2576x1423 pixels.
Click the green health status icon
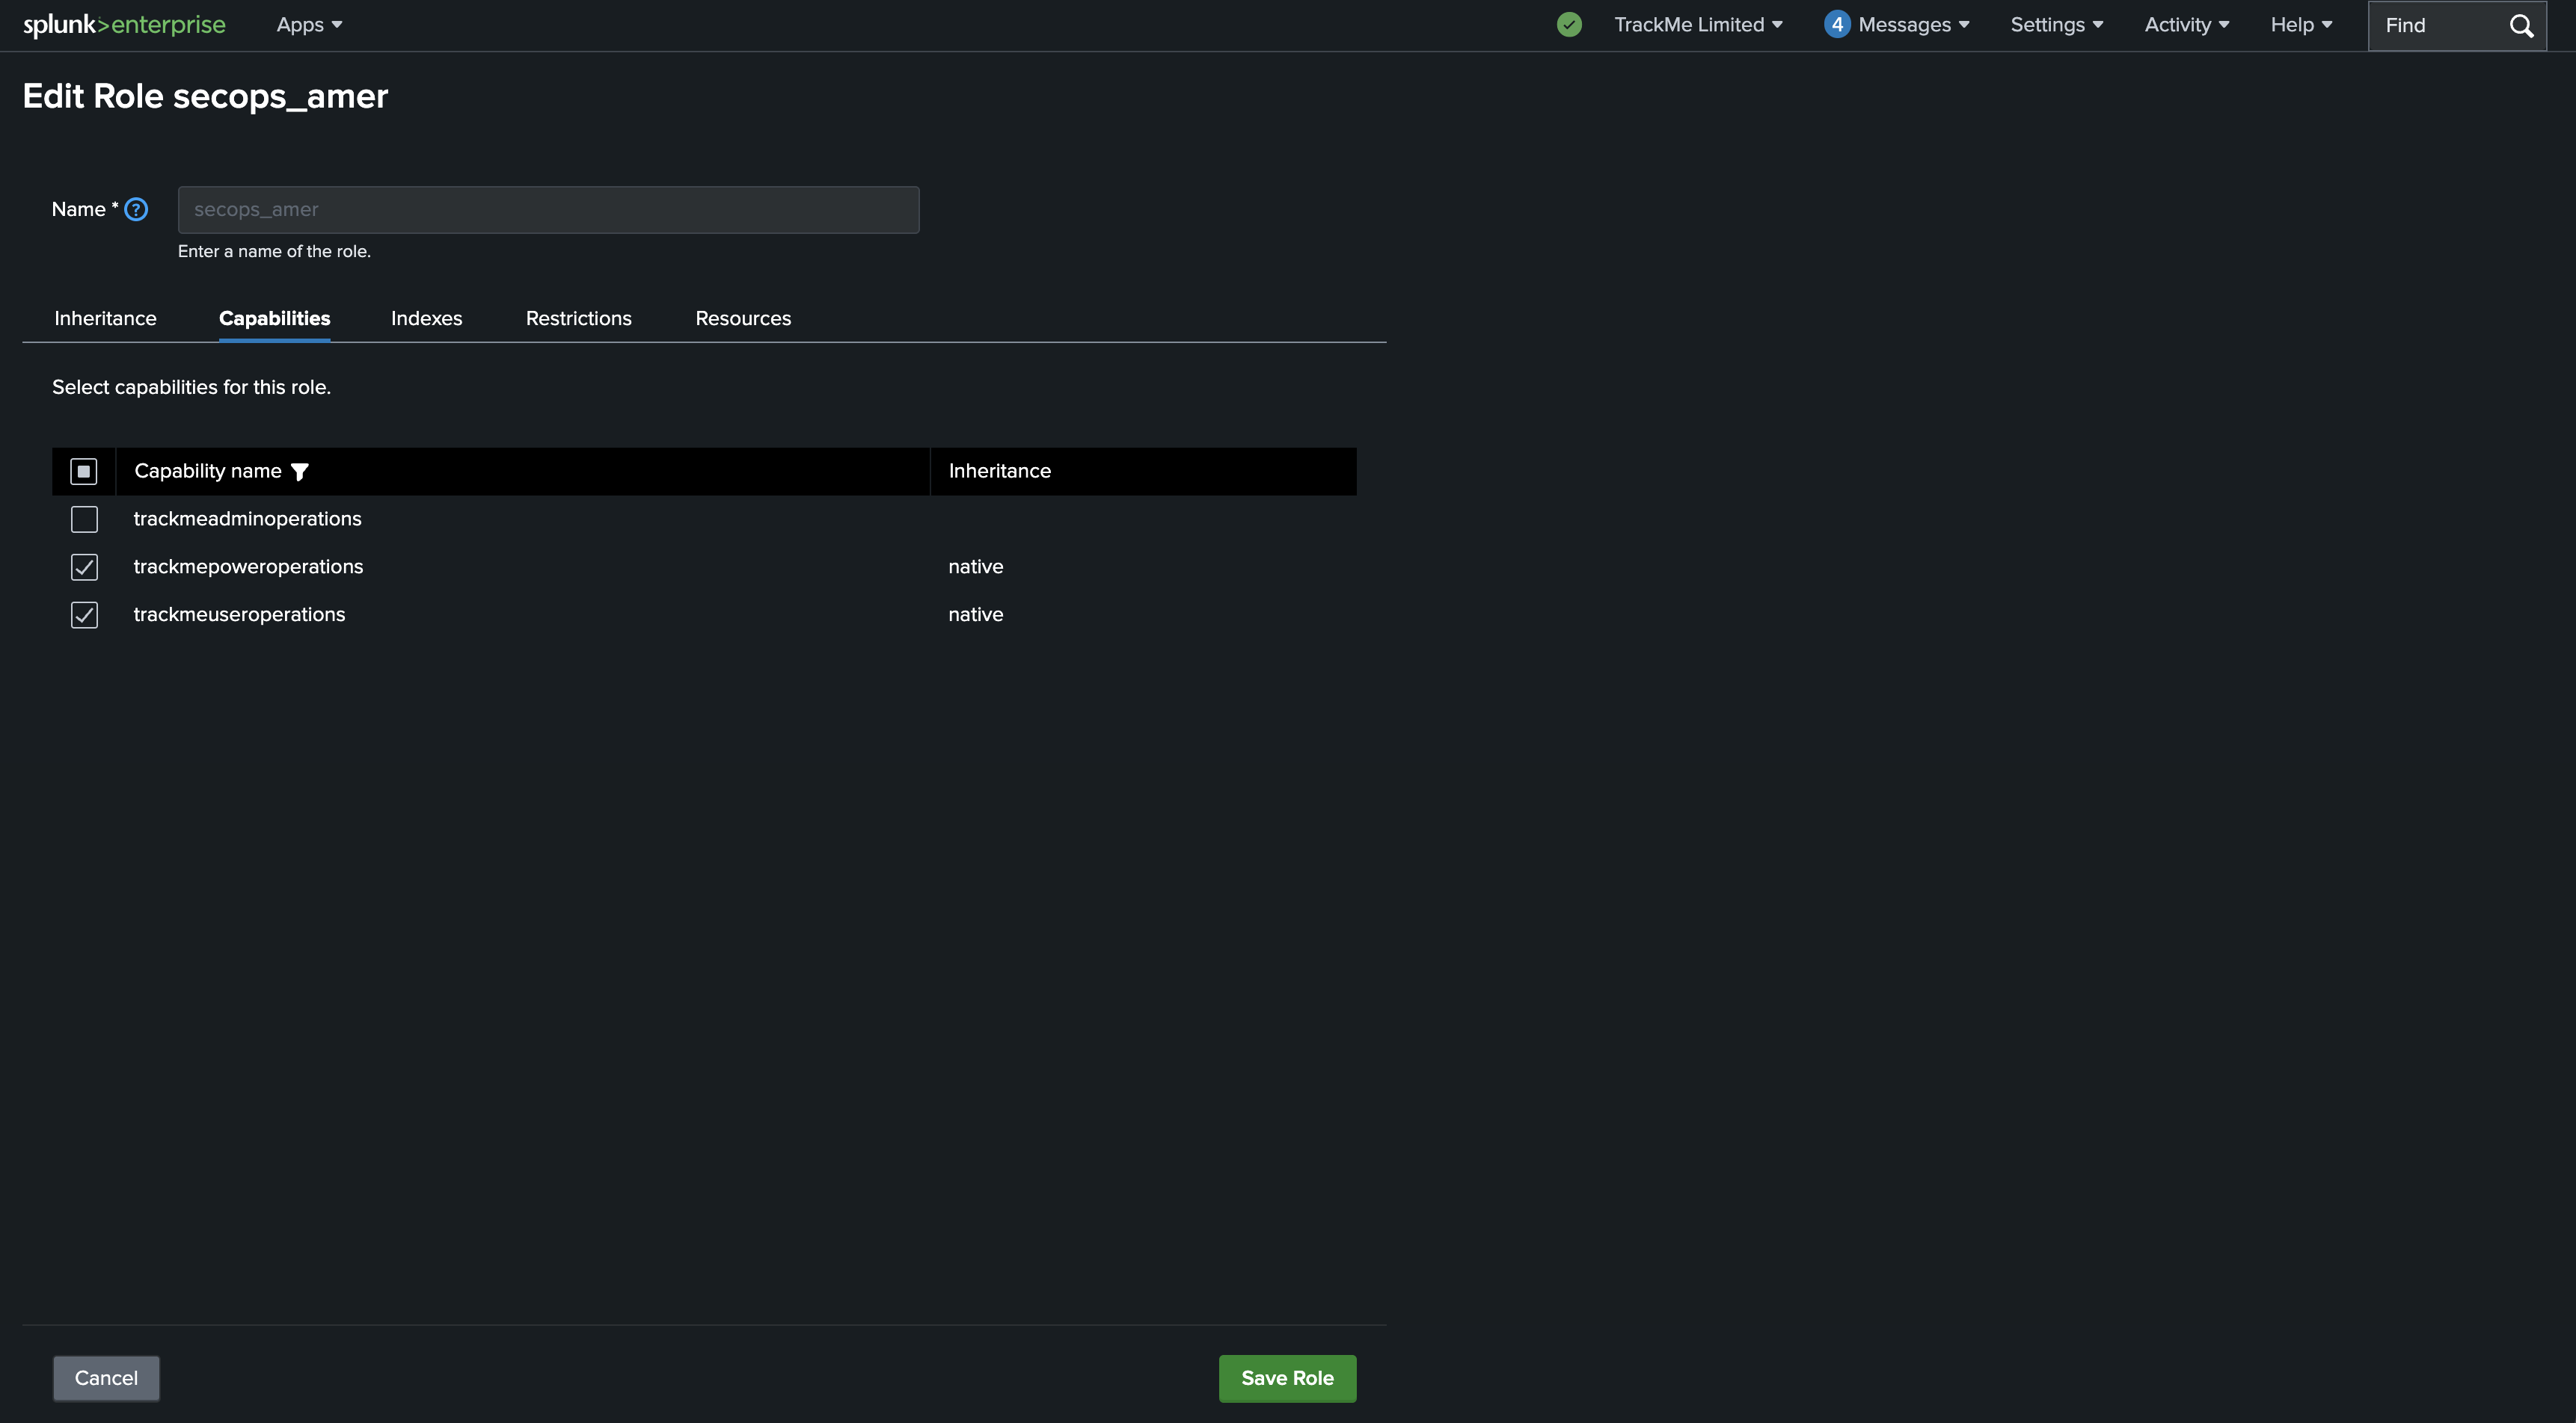[x=1569, y=25]
